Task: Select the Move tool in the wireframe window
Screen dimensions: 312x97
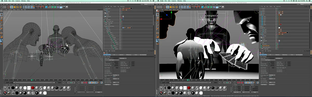Action: [x=11, y=7]
